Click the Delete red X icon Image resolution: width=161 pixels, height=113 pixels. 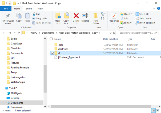pyautogui.click(x=76, y=16)
